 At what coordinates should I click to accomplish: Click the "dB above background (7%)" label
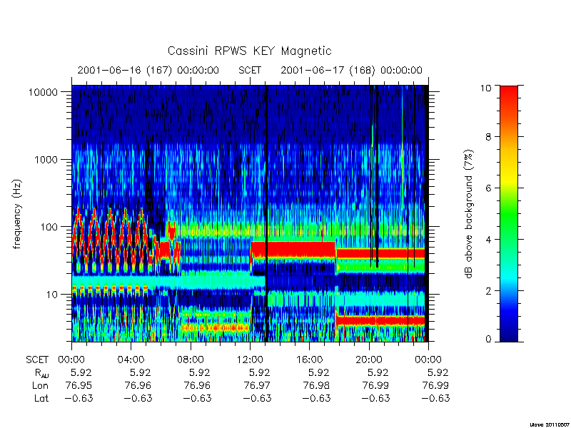pyautogui.click(x=469, y=214)
